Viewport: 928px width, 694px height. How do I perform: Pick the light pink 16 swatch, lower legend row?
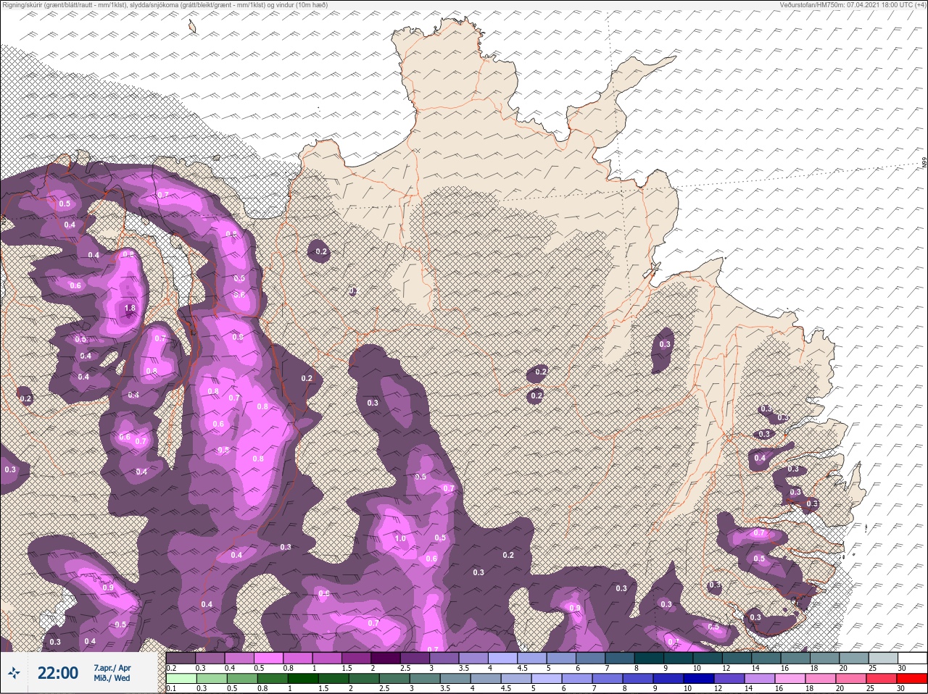point(790,679)
